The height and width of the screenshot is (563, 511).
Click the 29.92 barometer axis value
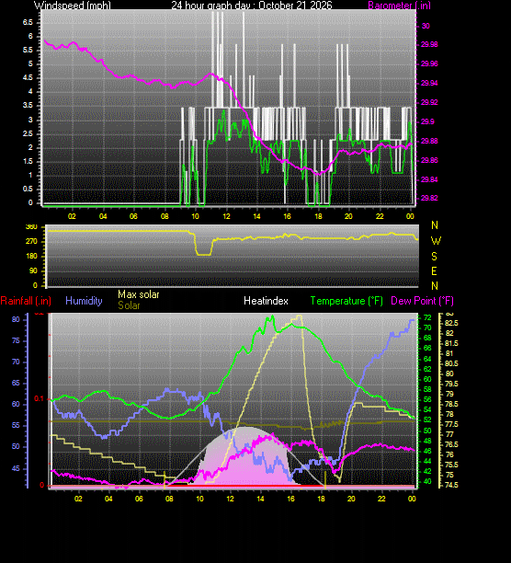coord(429,102)
